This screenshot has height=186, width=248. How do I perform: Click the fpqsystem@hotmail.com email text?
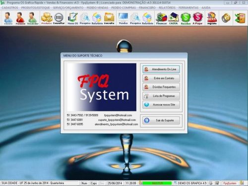coord(118,115)
